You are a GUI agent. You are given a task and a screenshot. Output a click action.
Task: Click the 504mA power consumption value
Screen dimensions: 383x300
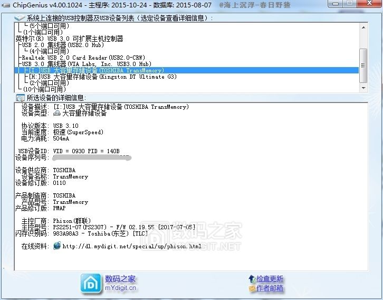(61, 138)
